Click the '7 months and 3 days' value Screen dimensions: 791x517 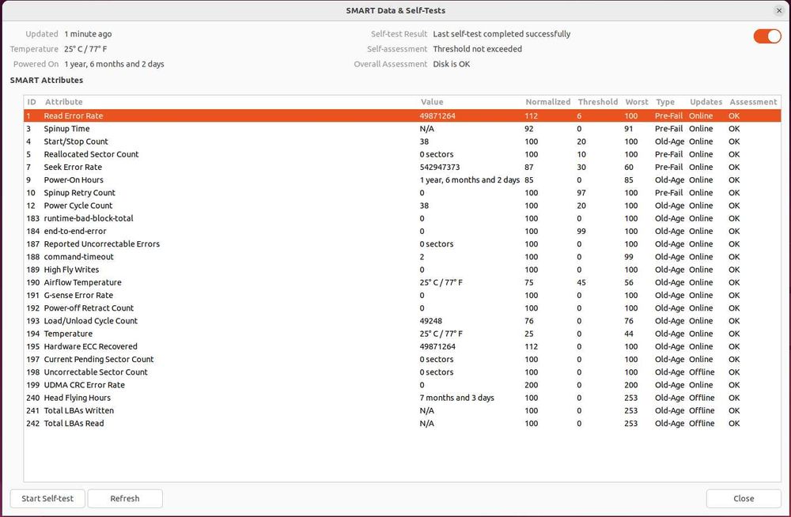pos(457,398)
